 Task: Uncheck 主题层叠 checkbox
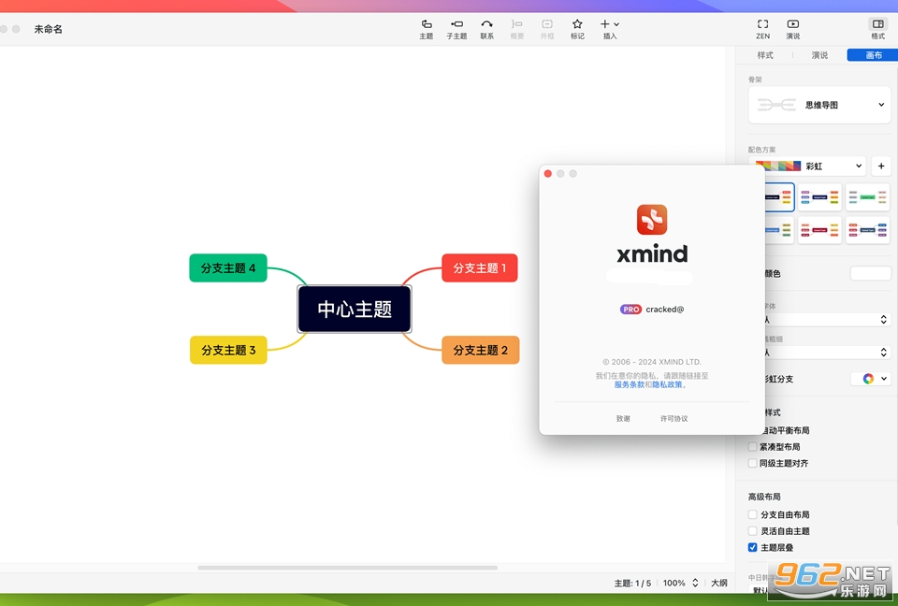(752, 547)
